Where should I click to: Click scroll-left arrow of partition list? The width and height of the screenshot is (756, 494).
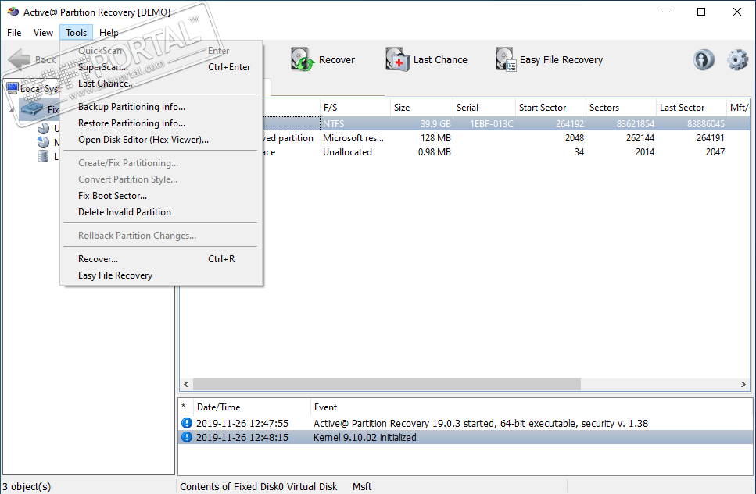pyautogui.click(x=187, y=384)
